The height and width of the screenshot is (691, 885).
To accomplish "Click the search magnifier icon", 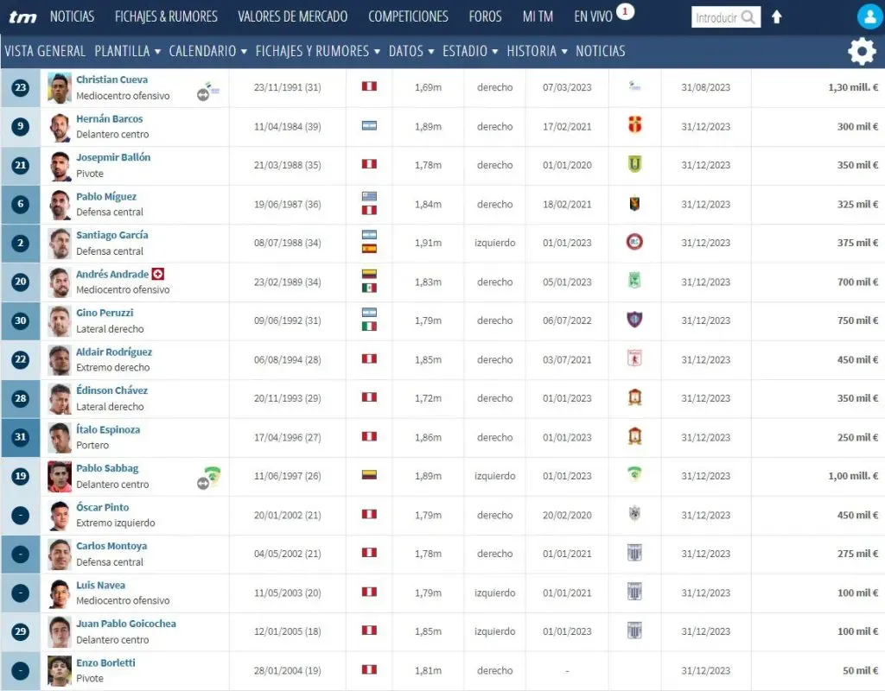I will click(748, 17).
